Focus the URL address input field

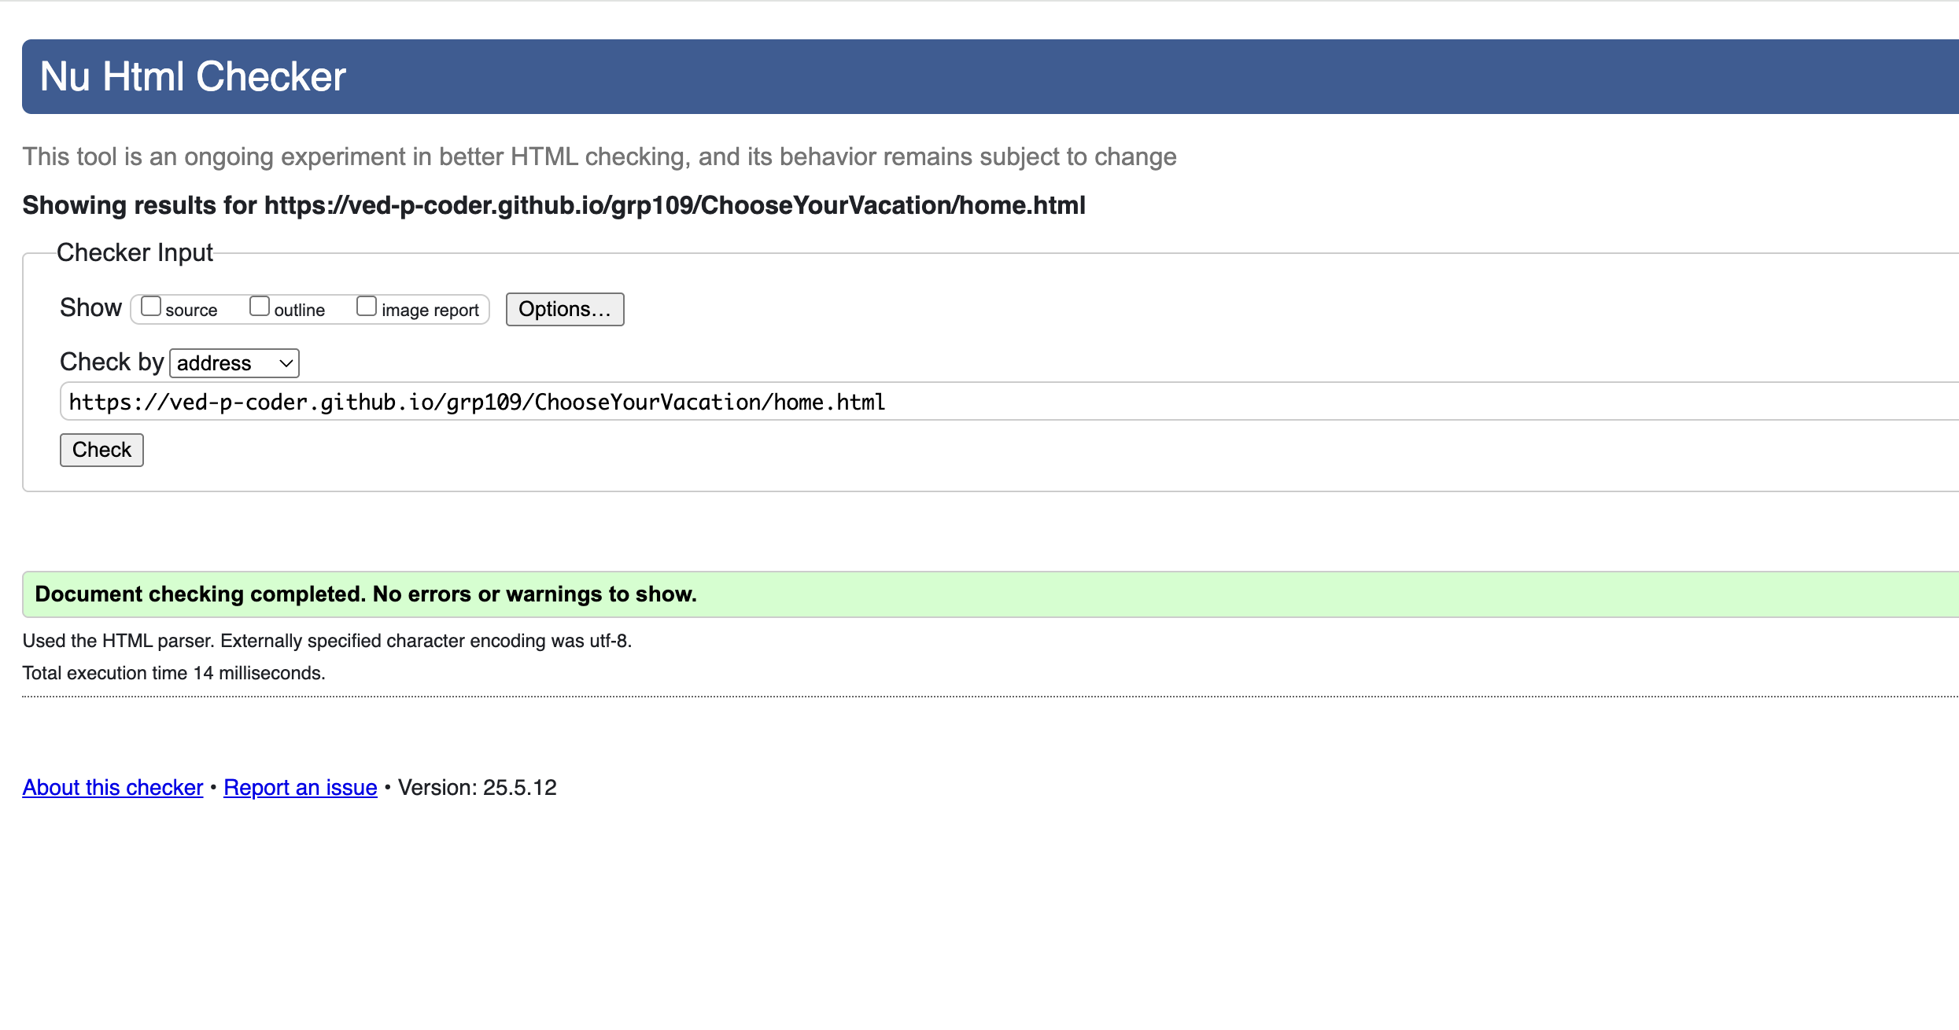tap(1009, 402)
